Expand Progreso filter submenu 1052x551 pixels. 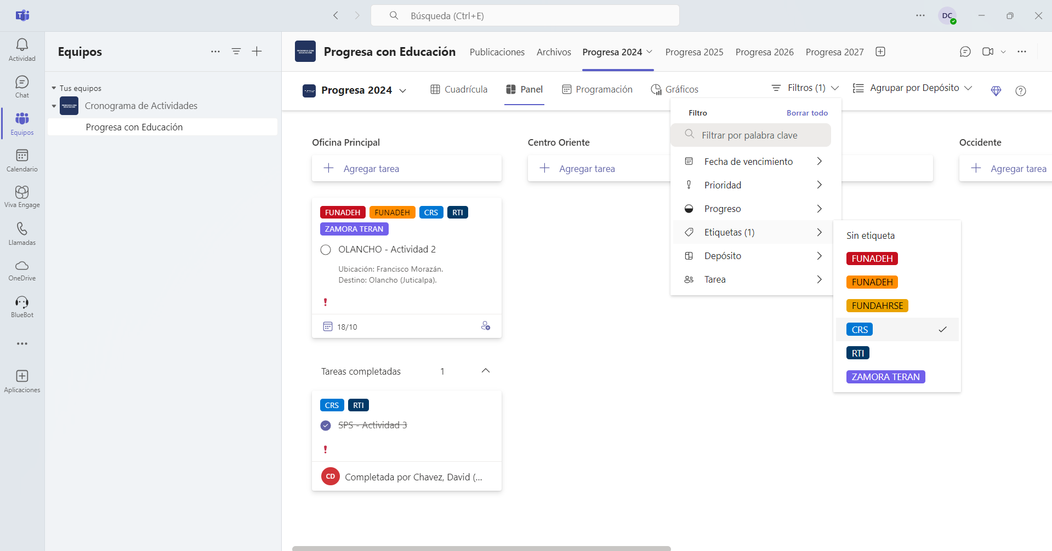(752, 209)
